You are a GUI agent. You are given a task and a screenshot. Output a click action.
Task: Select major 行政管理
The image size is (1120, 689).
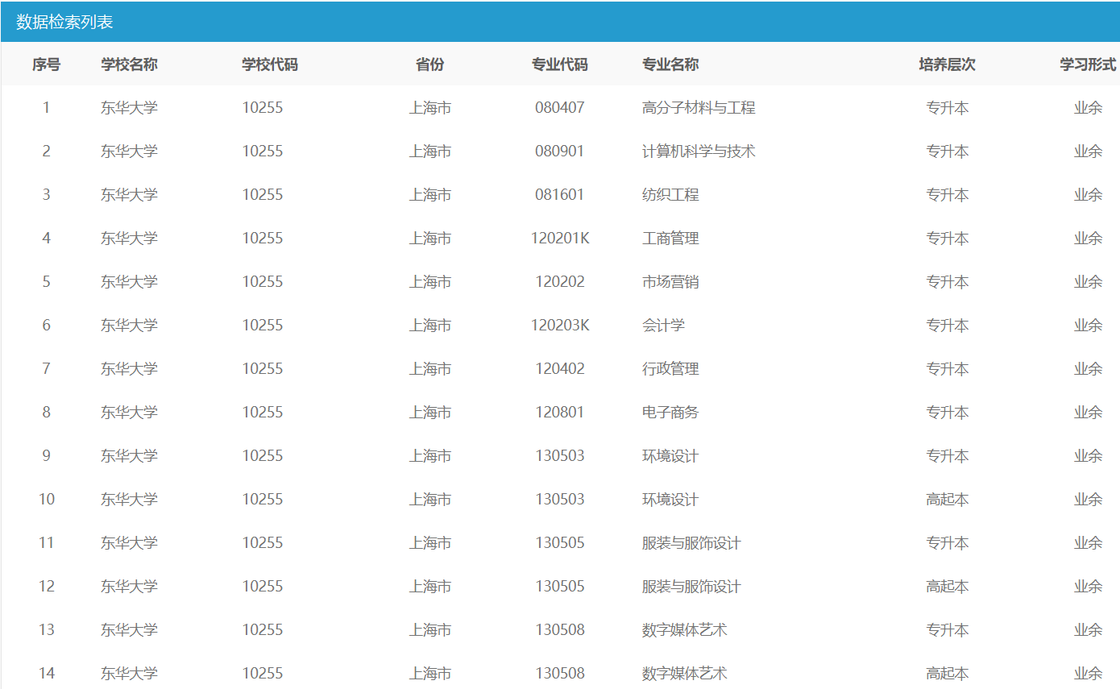click(670, 369)
